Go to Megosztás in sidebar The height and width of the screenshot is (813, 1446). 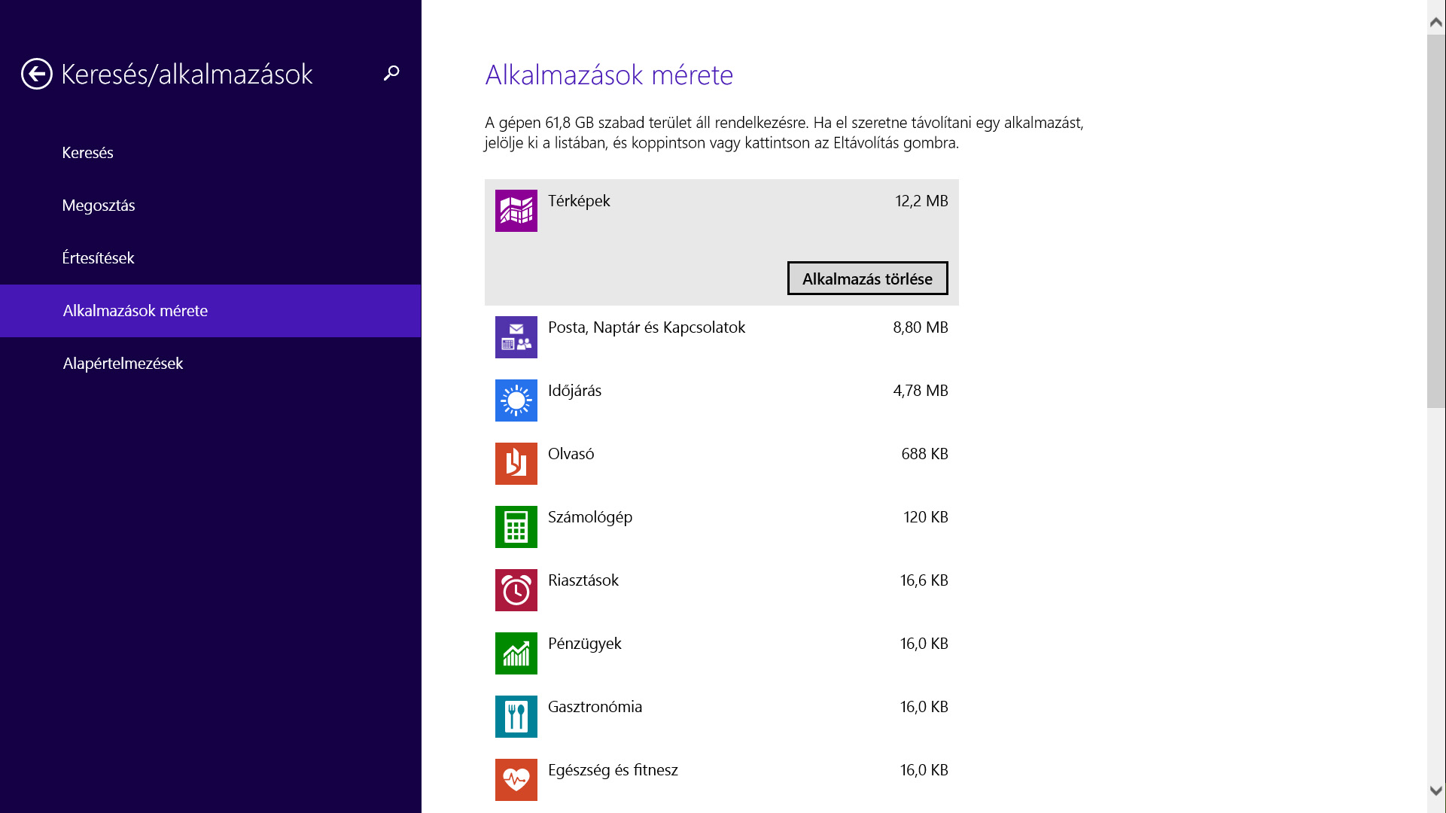pos(99,206)
